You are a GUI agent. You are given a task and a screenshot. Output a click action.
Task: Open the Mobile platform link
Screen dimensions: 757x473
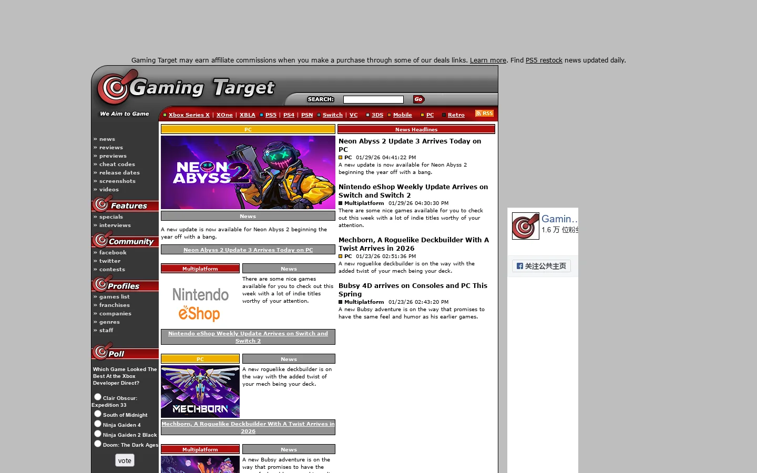[x=403, y=115]
